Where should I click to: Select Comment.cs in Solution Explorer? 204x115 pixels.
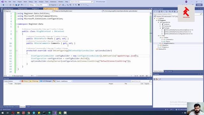170,40
